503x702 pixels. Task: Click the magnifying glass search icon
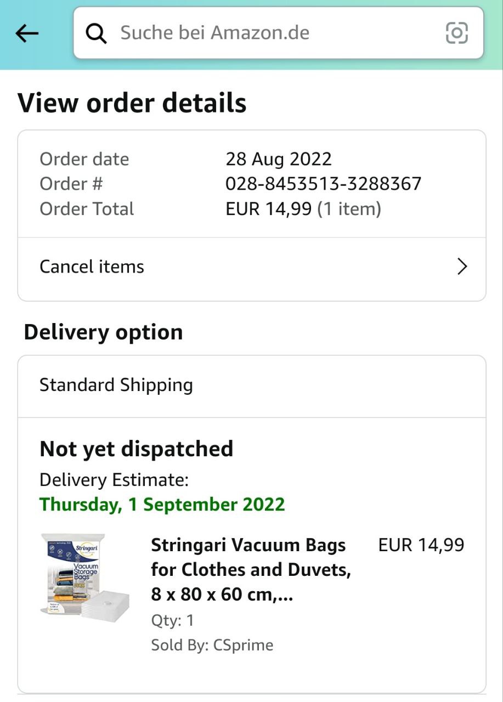tap(97, 33)
